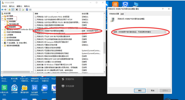Click the Foxmail.exe shortcut label
Screen dimensions: 185x100
[x=45, y=80]
